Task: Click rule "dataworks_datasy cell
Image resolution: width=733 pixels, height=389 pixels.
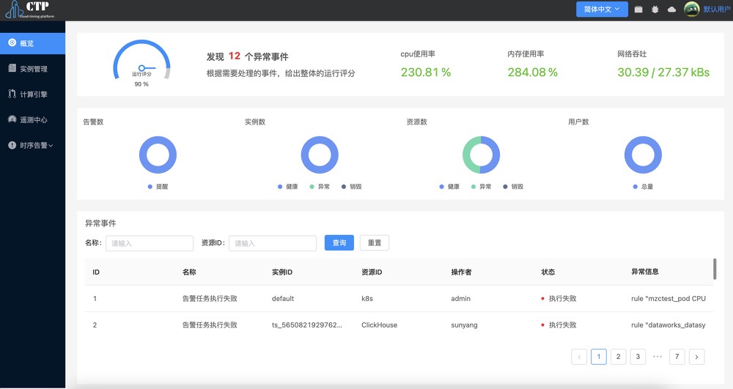Action: [668, 325]
